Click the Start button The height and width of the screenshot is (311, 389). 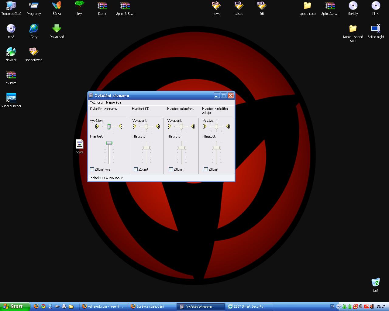(x=15, y=306)
